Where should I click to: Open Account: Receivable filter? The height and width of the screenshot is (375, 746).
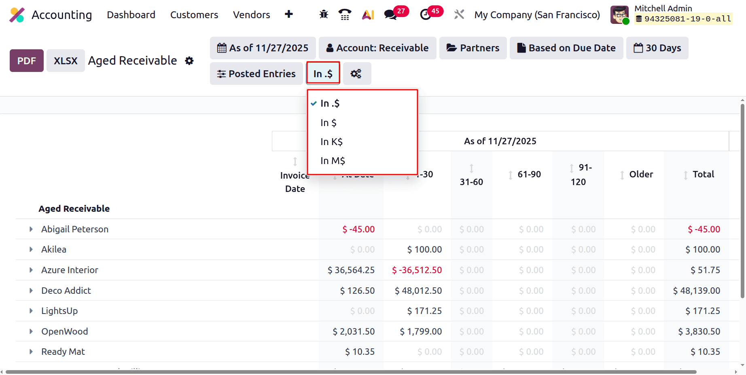tap(377, 48)
